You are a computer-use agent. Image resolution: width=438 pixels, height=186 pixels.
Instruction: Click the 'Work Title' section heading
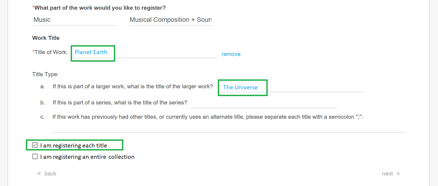tap(46, 38)
